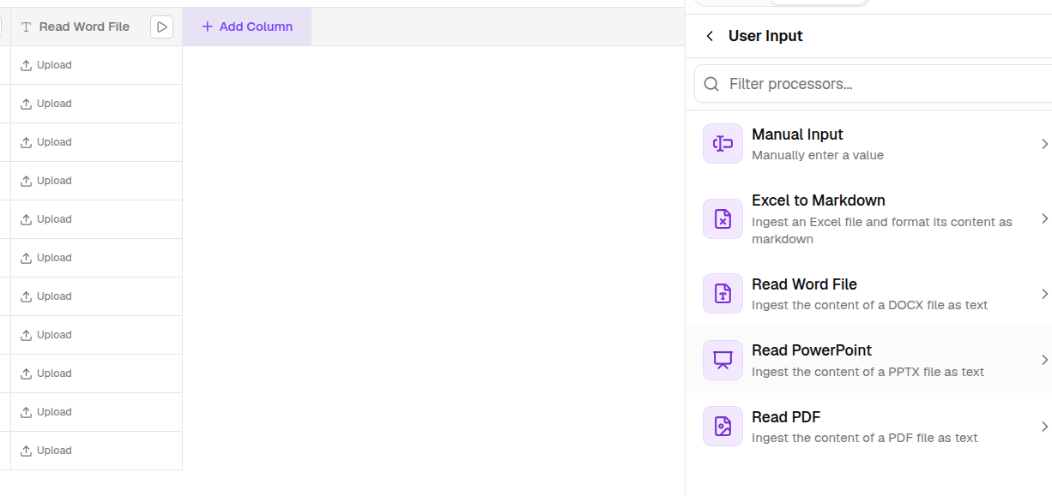The height and width of the screenshot is (496, 1052).
Task: Choose the Read PDF processor title
Action: (786, 417)
